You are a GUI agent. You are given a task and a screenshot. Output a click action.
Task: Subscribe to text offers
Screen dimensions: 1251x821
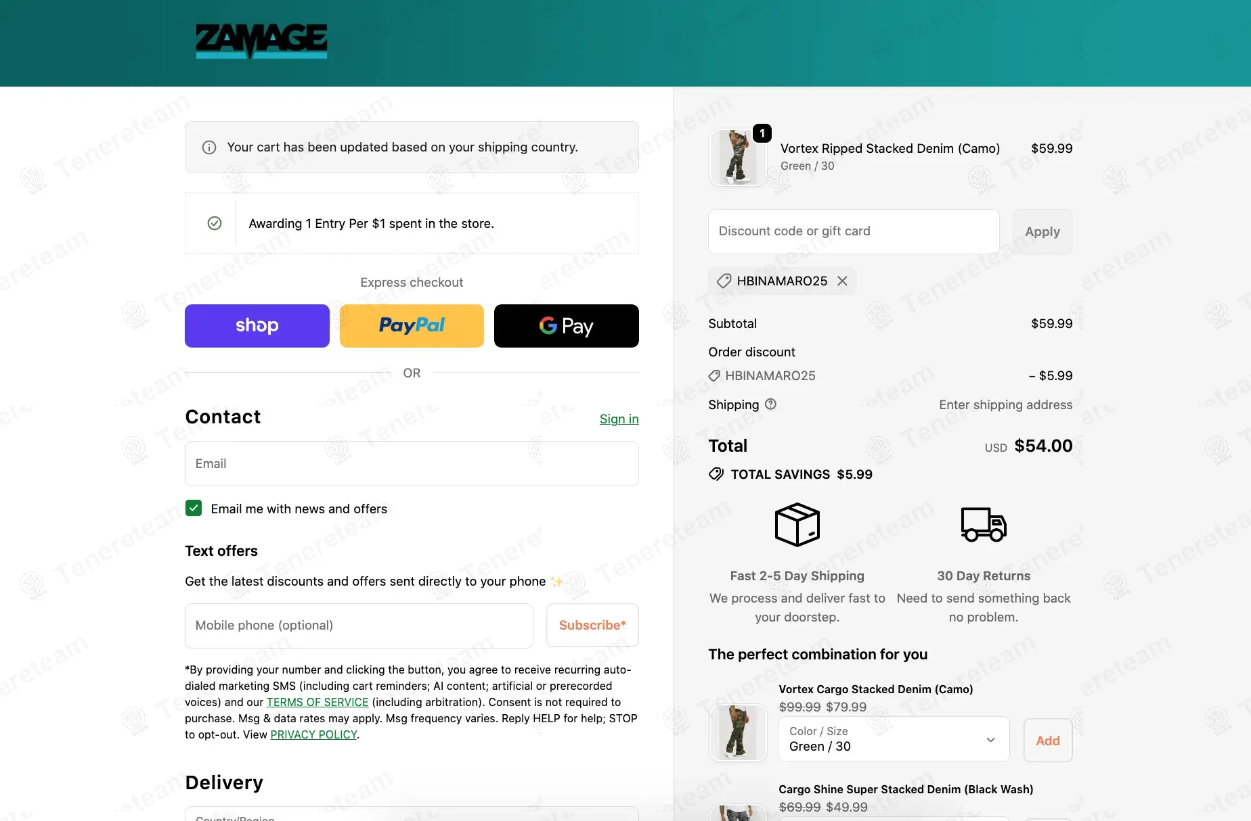(x=592, y=626)
